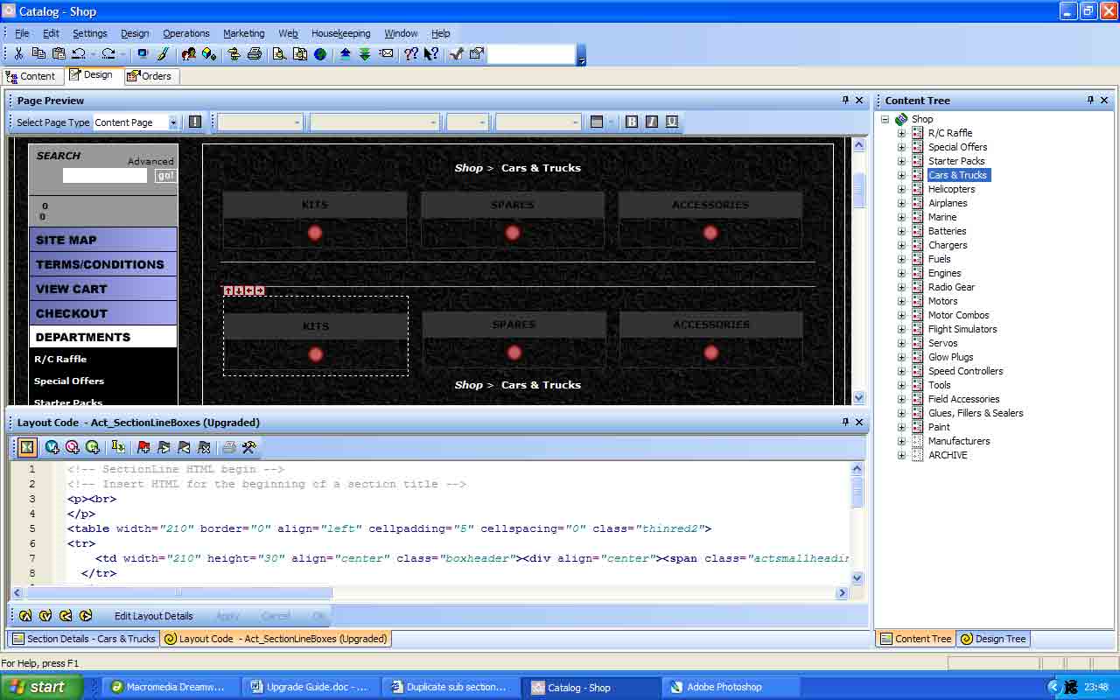Click the hammer tools icon in Layout Code toolbar

[249, 447]
